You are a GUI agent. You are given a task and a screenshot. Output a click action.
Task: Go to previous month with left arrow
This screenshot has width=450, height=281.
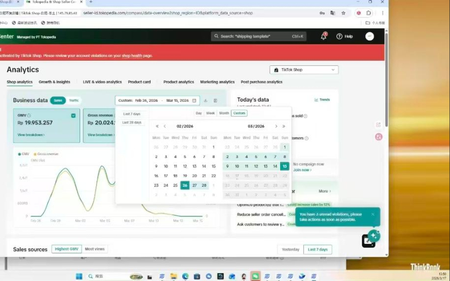[x=165, y=126]
